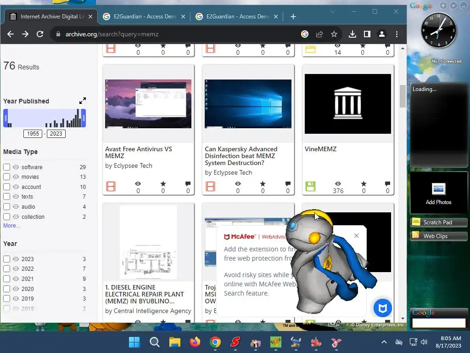This screenshot has height=353, width=470.
Task: Switch to the Internet Archive tab
Action: [51, 17]
